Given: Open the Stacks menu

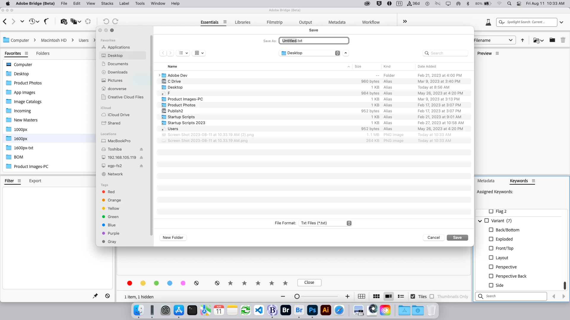Looking at the screenshot, I should (x=107, y=4).
